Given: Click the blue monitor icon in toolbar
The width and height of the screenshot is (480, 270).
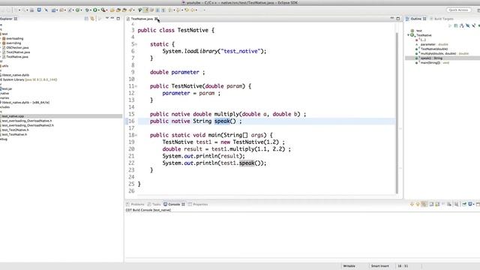Looking at the screenshot, I should pyautogui.click(x=39, y=10).
